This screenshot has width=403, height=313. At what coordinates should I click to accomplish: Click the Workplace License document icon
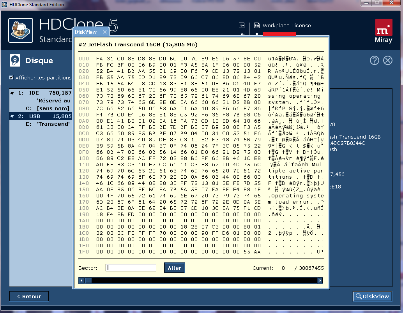[x=256, y=25]
